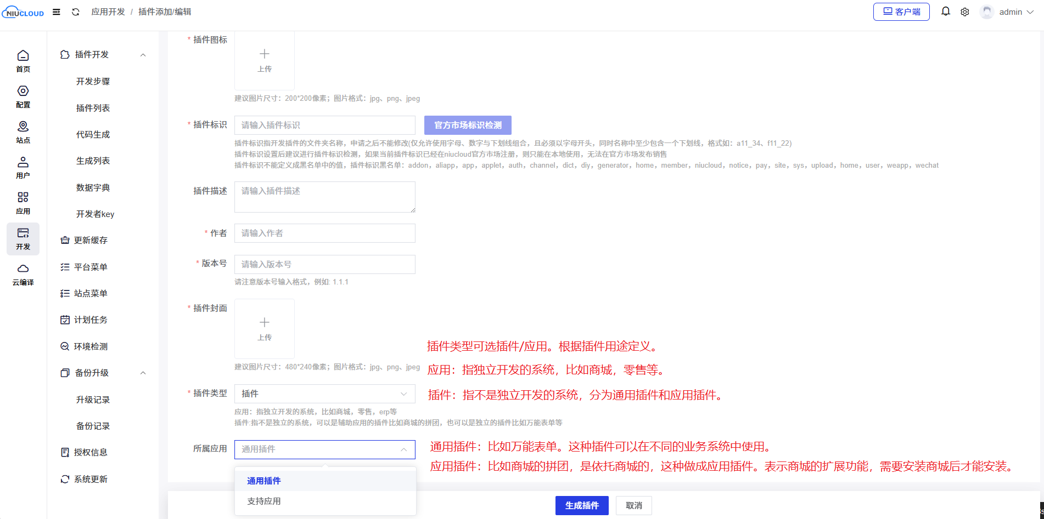Screen dimensions: 1044x519
Task: Click the notification bell icon
Action: pyautogui.click(x=945, y=12)
